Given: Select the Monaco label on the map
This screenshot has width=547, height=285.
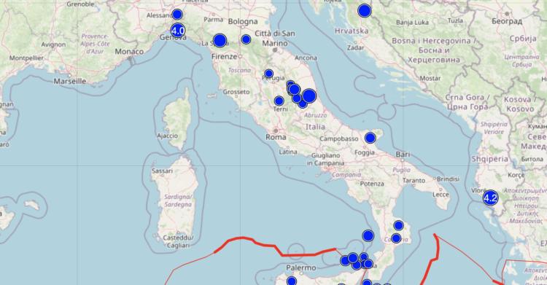Looking at the screenshot, I should click(x=129, y=51).
